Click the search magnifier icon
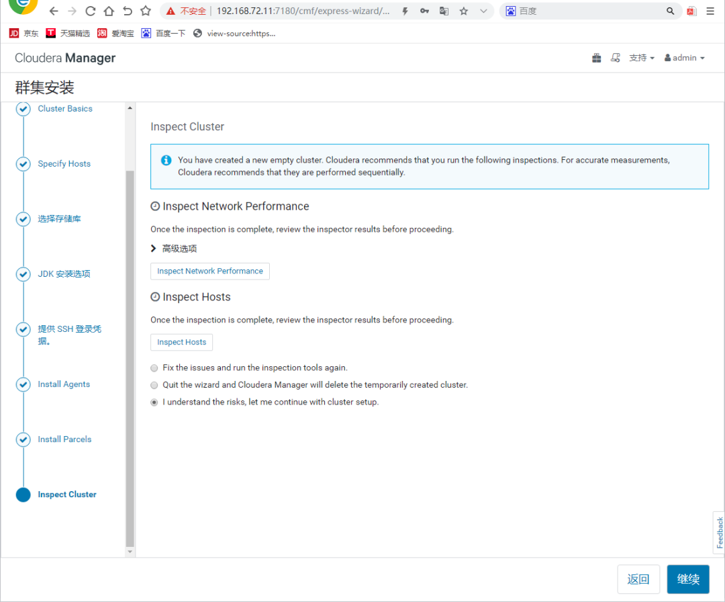This screenshot has height=602, width=725. click(x=670, y=11)
